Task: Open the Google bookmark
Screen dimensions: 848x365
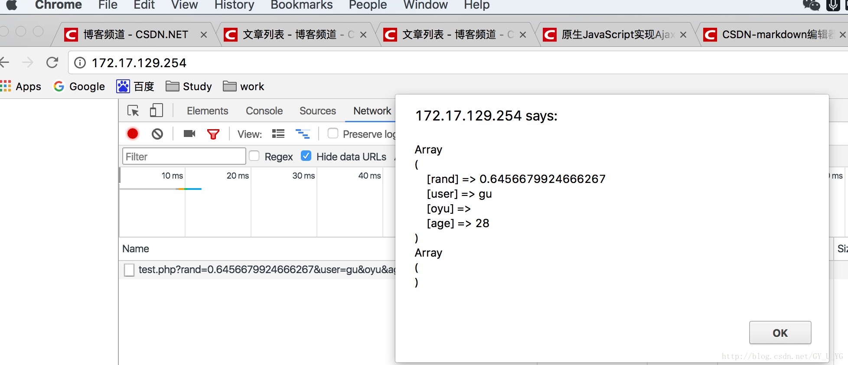Action: click(x=79, y=86)
